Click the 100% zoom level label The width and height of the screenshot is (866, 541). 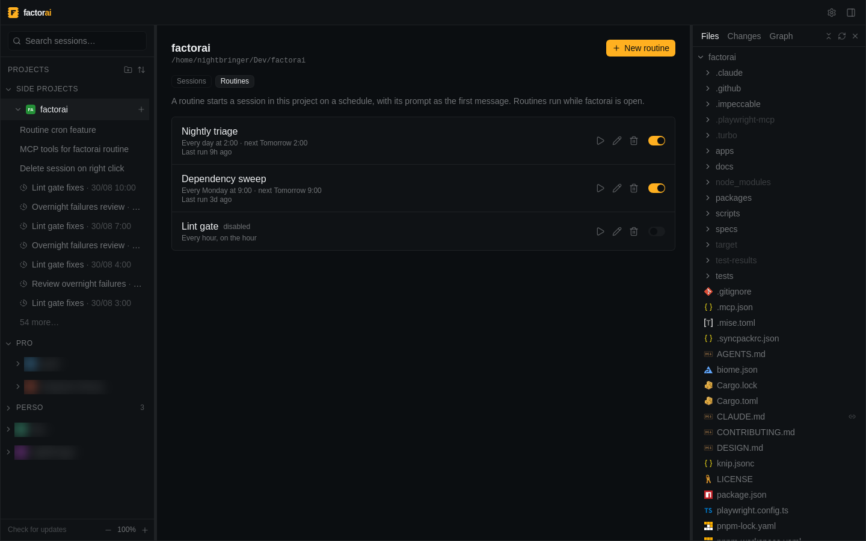point(126,530)
